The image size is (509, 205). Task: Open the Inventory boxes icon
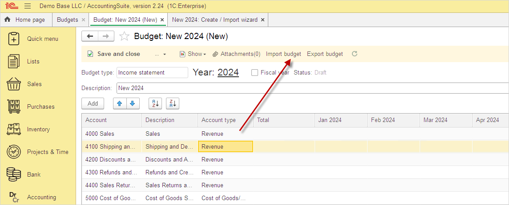(x=13, y=129)
